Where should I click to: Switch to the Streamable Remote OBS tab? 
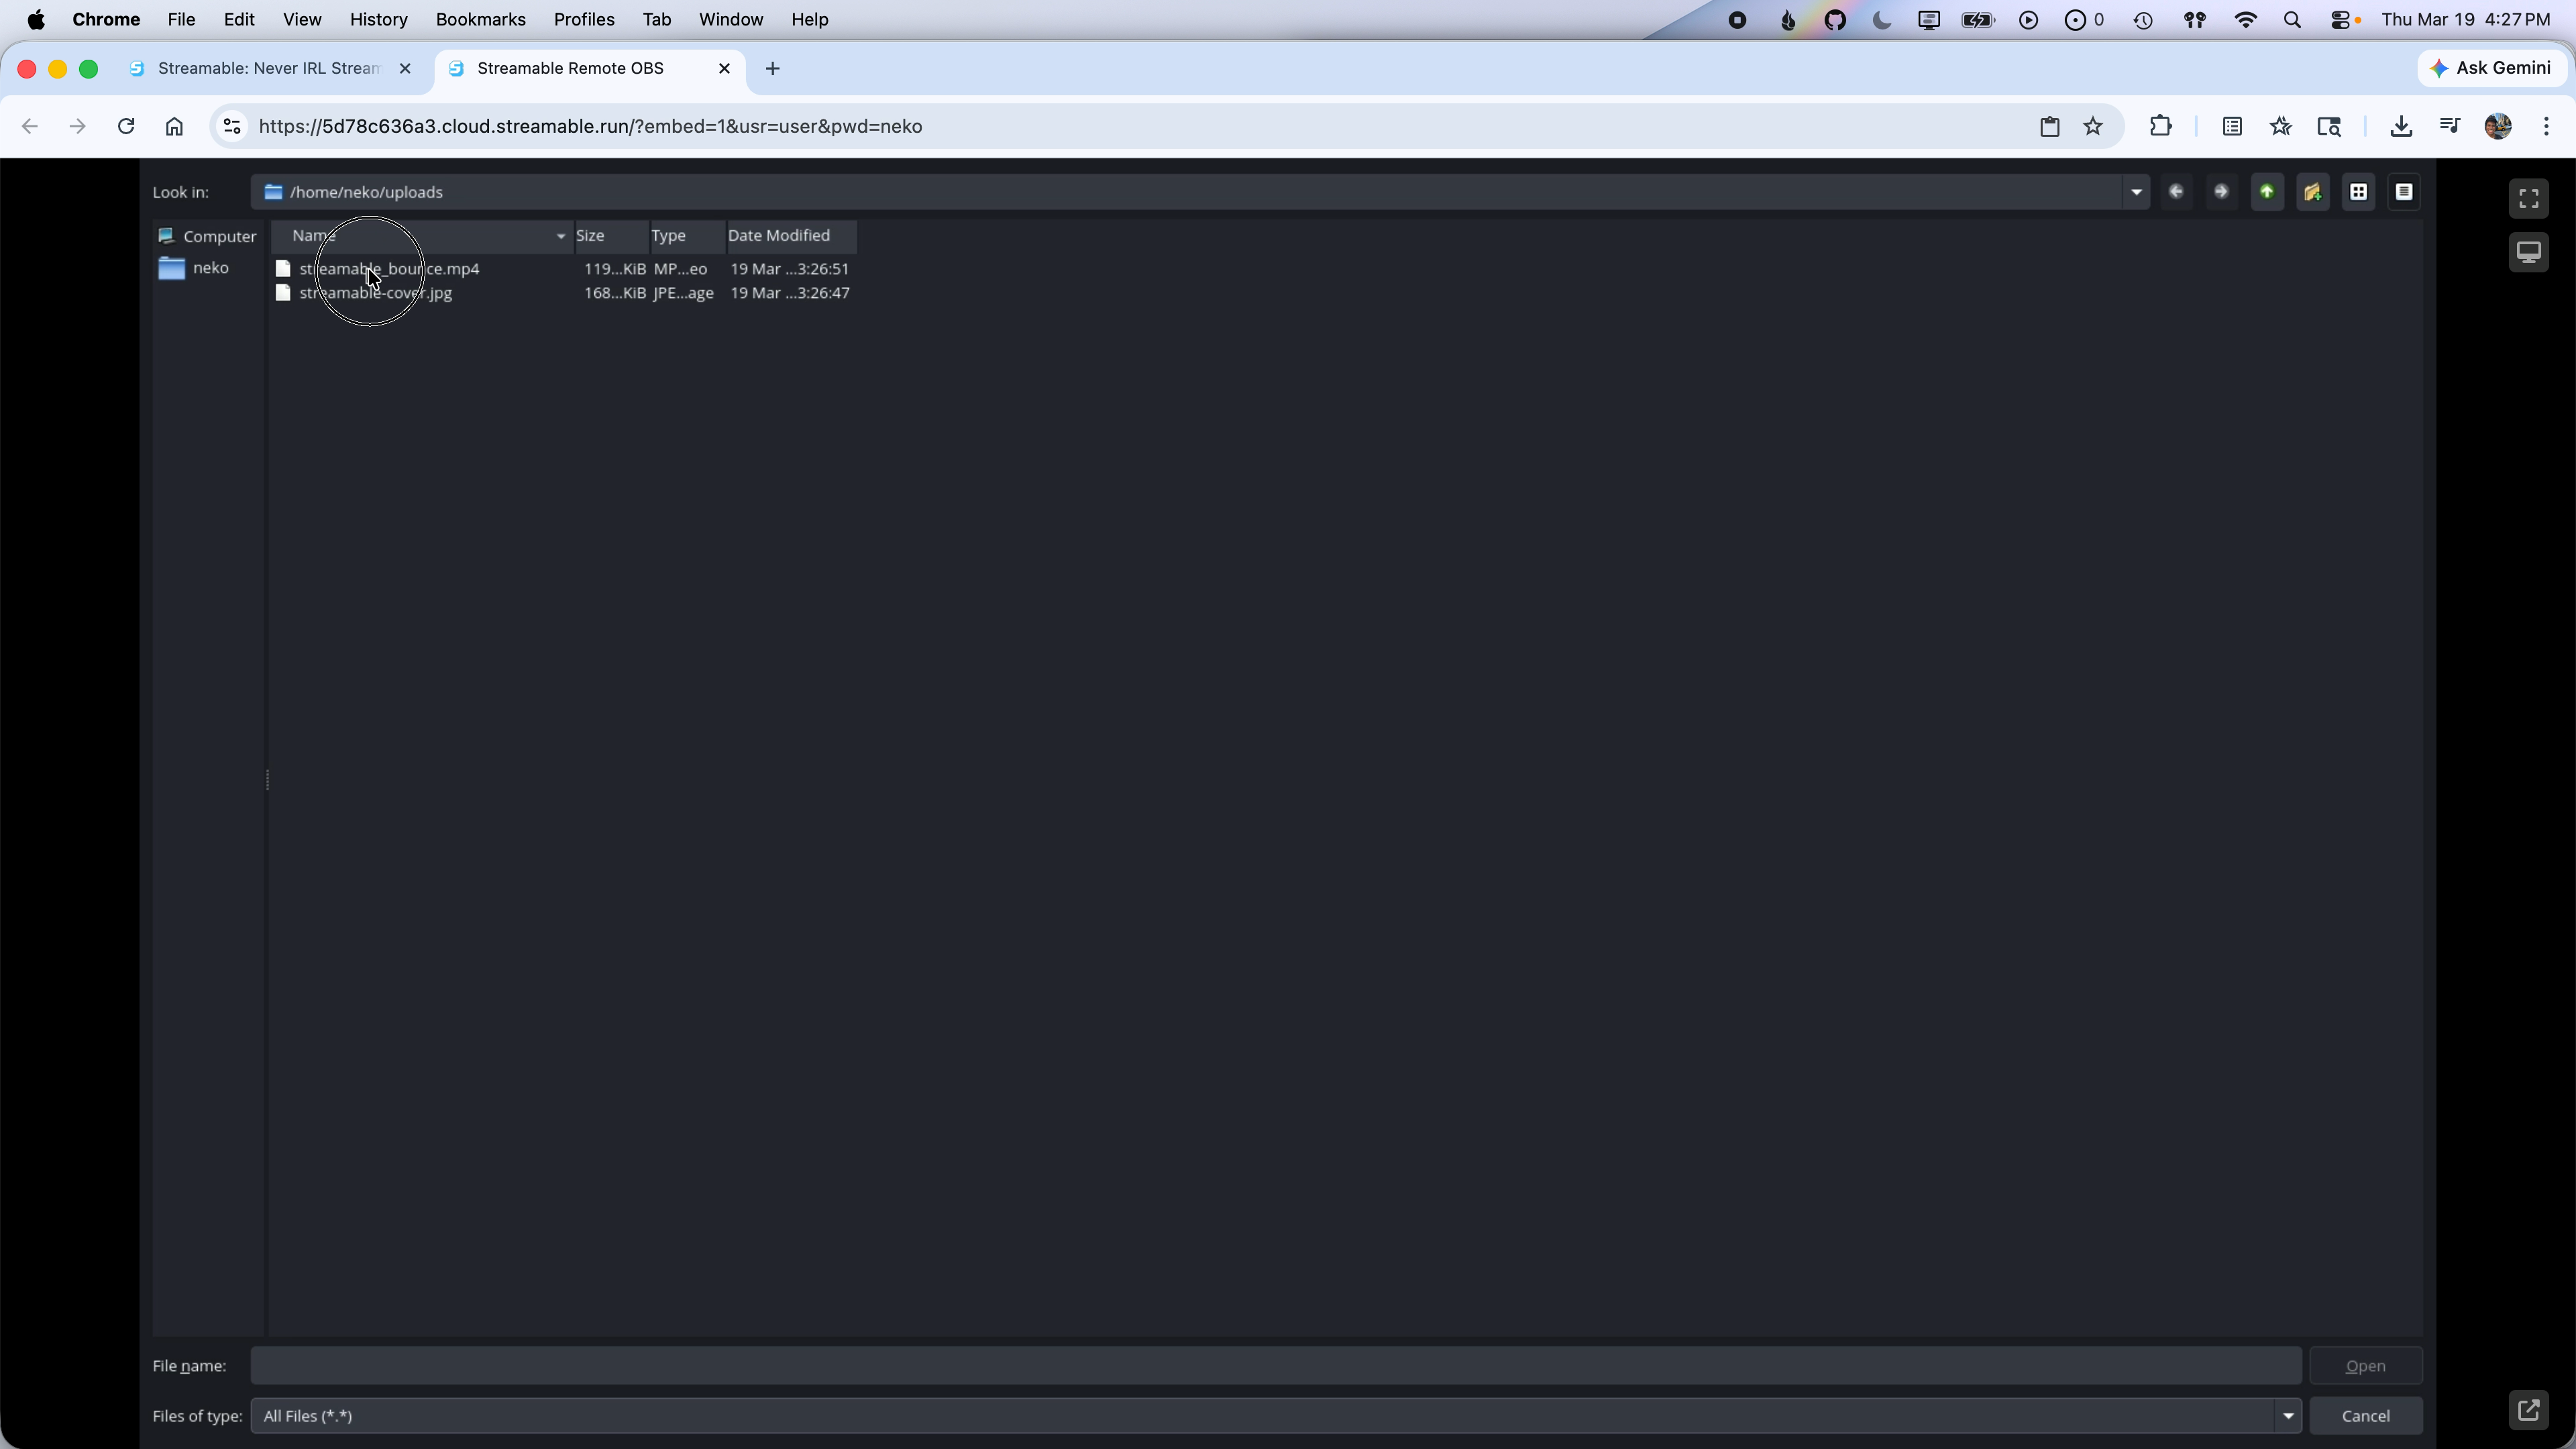pyautogui.click(x=570, y=68)
